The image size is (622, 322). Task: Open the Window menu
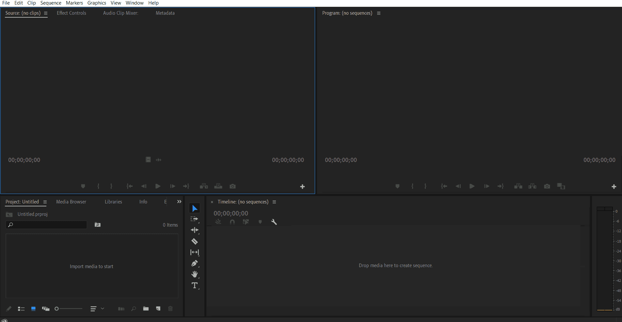point(135,3)
